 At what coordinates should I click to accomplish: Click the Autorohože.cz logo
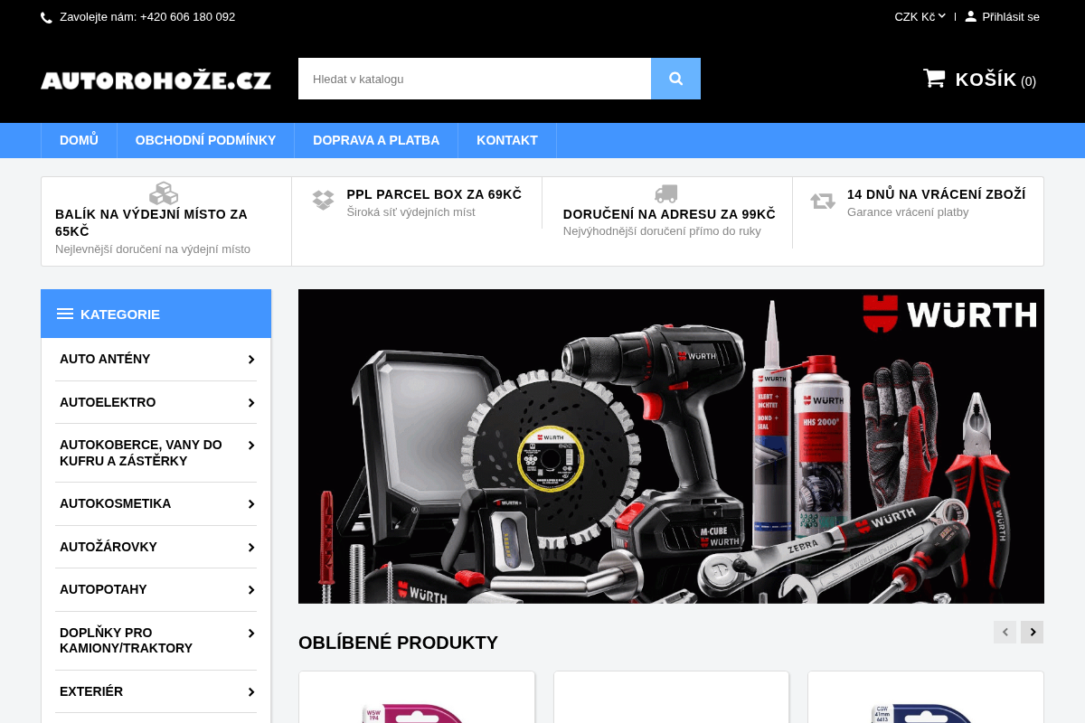(156, 80)
